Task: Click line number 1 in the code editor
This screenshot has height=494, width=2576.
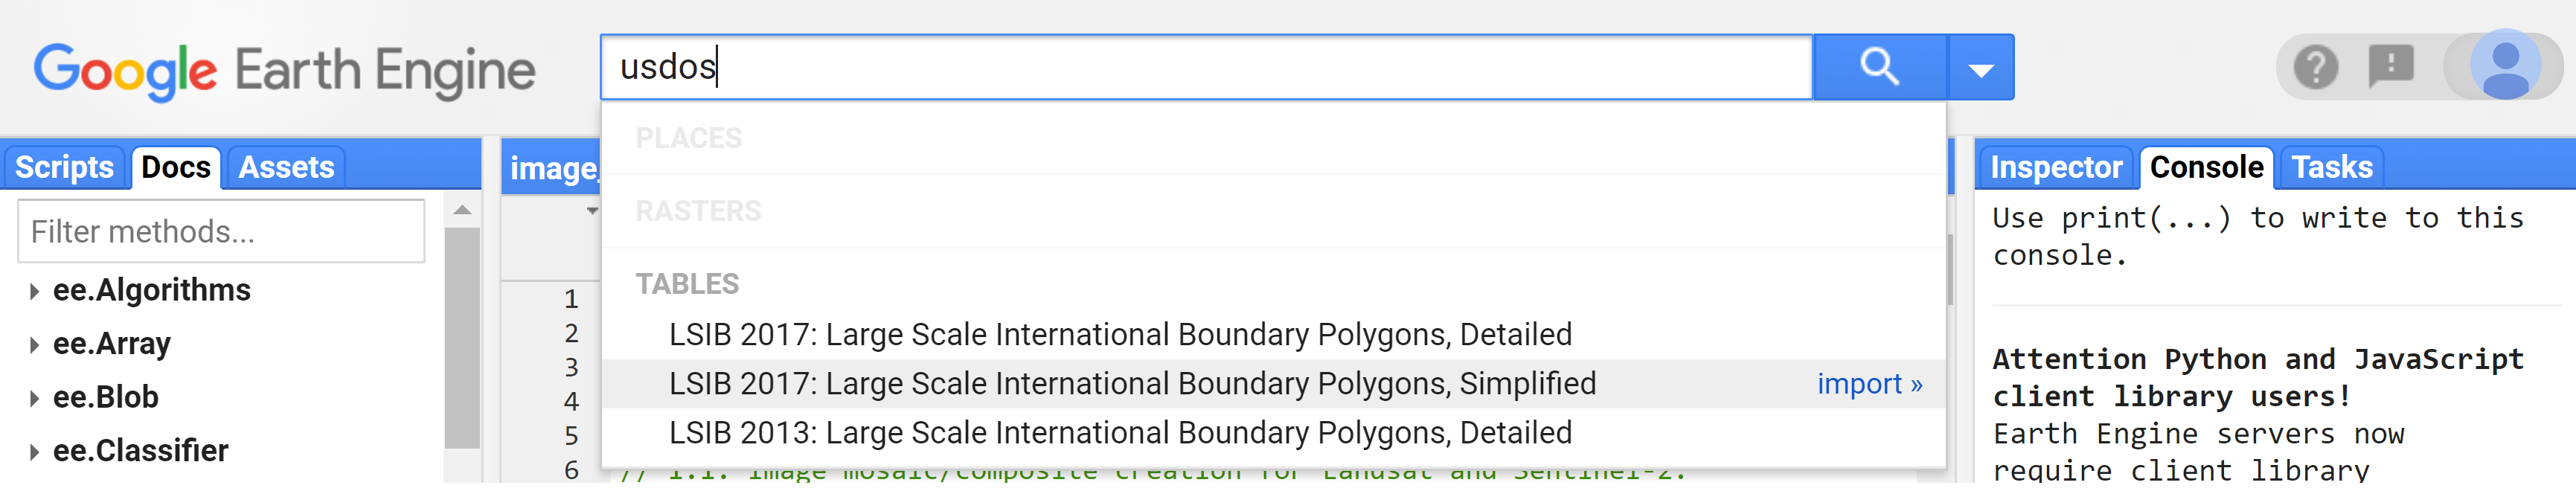Action: pos(571,299)
